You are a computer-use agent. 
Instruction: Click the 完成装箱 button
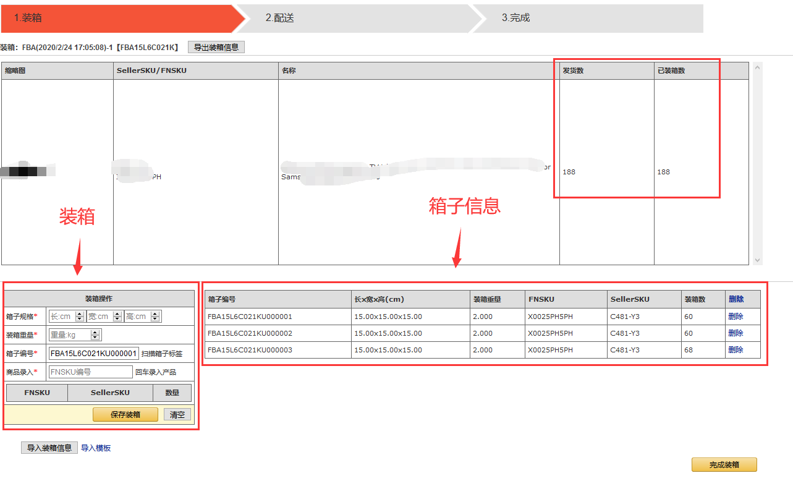point(724,465)
